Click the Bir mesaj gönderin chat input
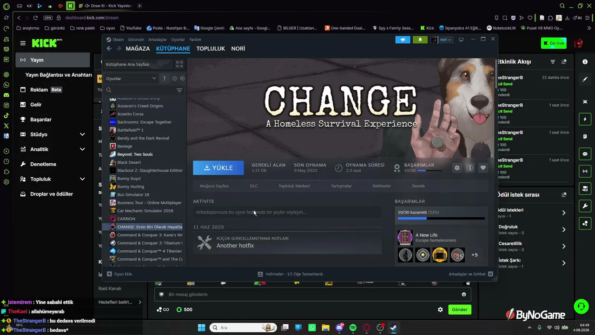Image resolution: width=595 pixels, height=335 pixels. 312,294
